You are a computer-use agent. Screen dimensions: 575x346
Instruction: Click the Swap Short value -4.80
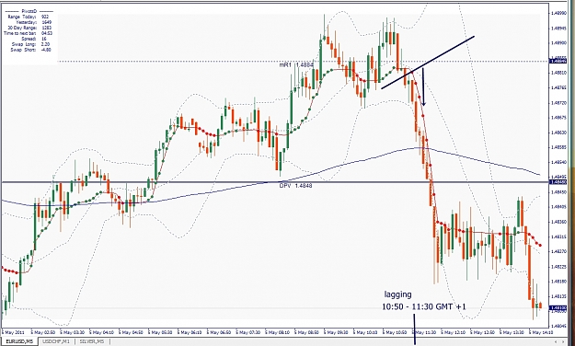(46, 50)
